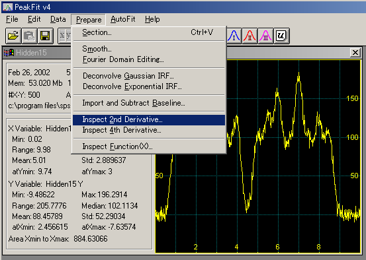This screenshot has width=366, height=260.
Task: Click X variable Range: 9.98 value
Action: coord(31,150)
